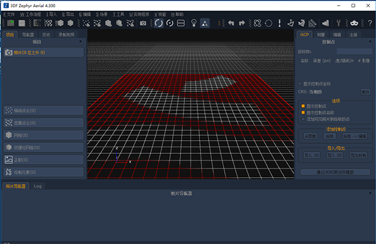
Task: Click the undo left arrow icon
Action: tap(231, 23)
